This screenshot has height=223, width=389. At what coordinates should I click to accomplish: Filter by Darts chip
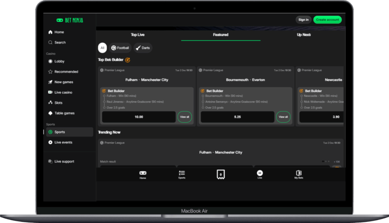pyautogui.click(x=143, y=48)
